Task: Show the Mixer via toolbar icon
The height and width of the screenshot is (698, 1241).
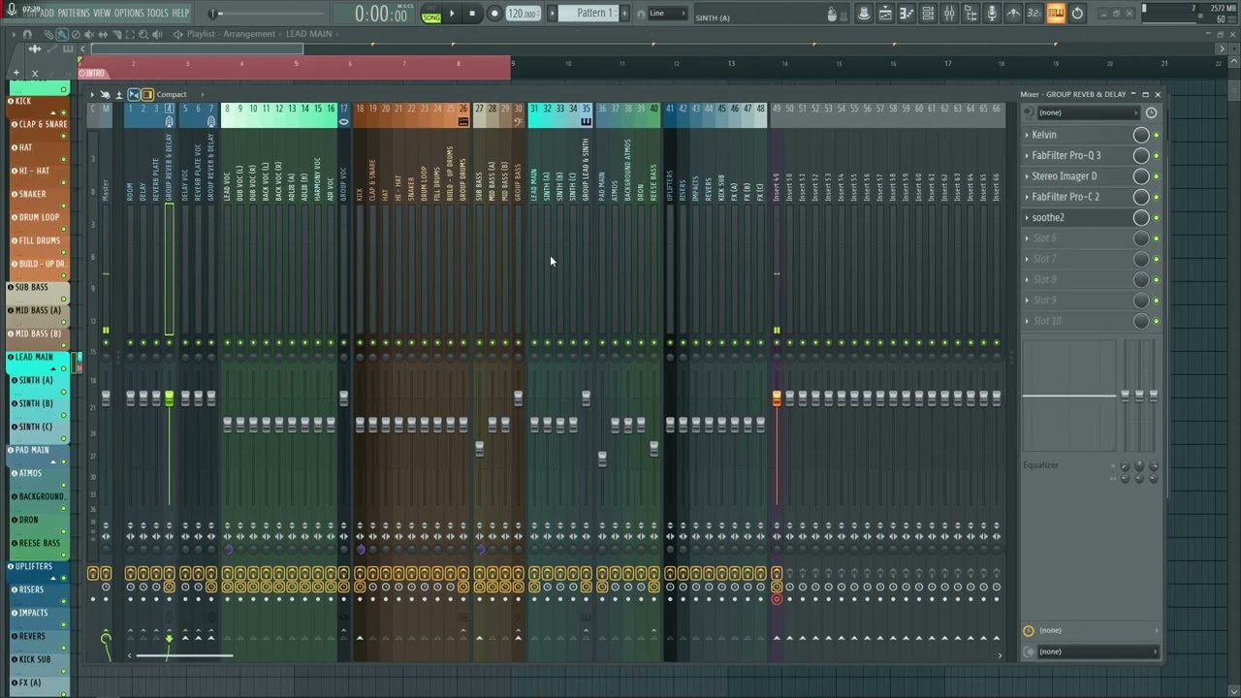Action: tap(949, 13)
